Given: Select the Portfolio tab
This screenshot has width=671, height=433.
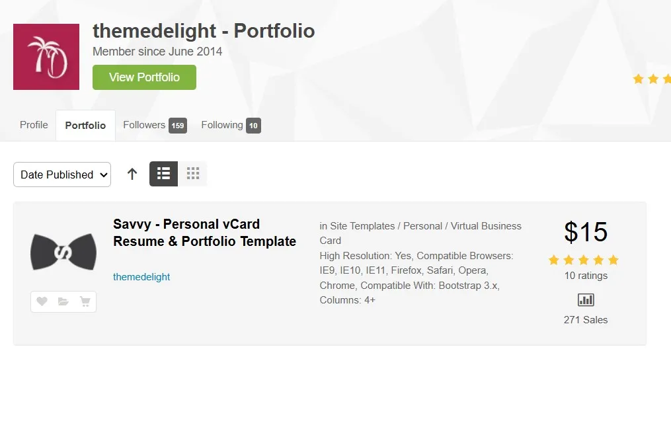Looking at the screenshot, I should click(85, 126).
